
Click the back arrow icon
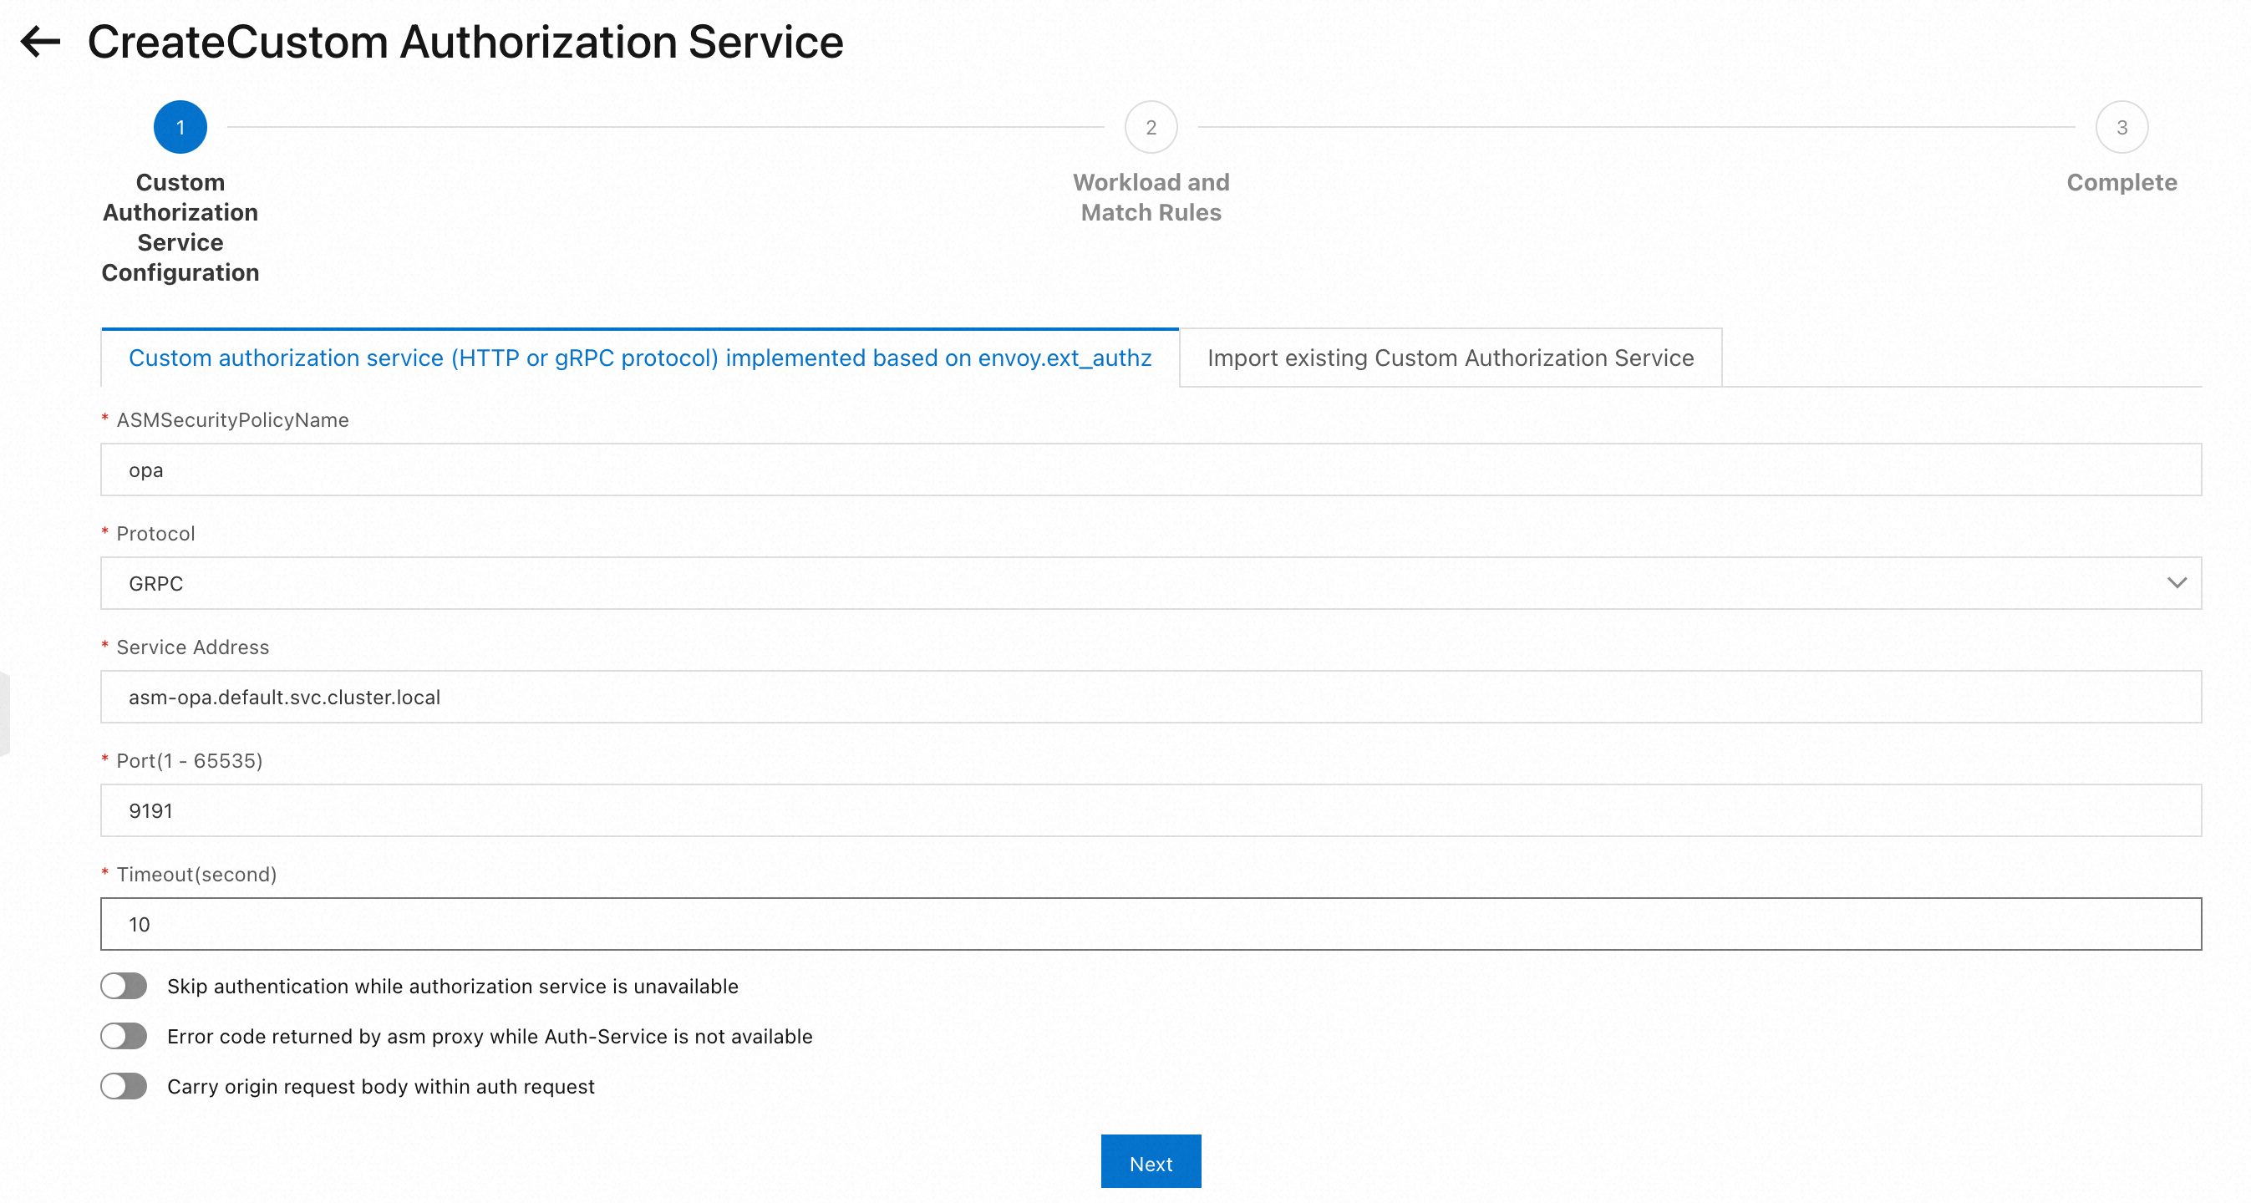(40, 41)
